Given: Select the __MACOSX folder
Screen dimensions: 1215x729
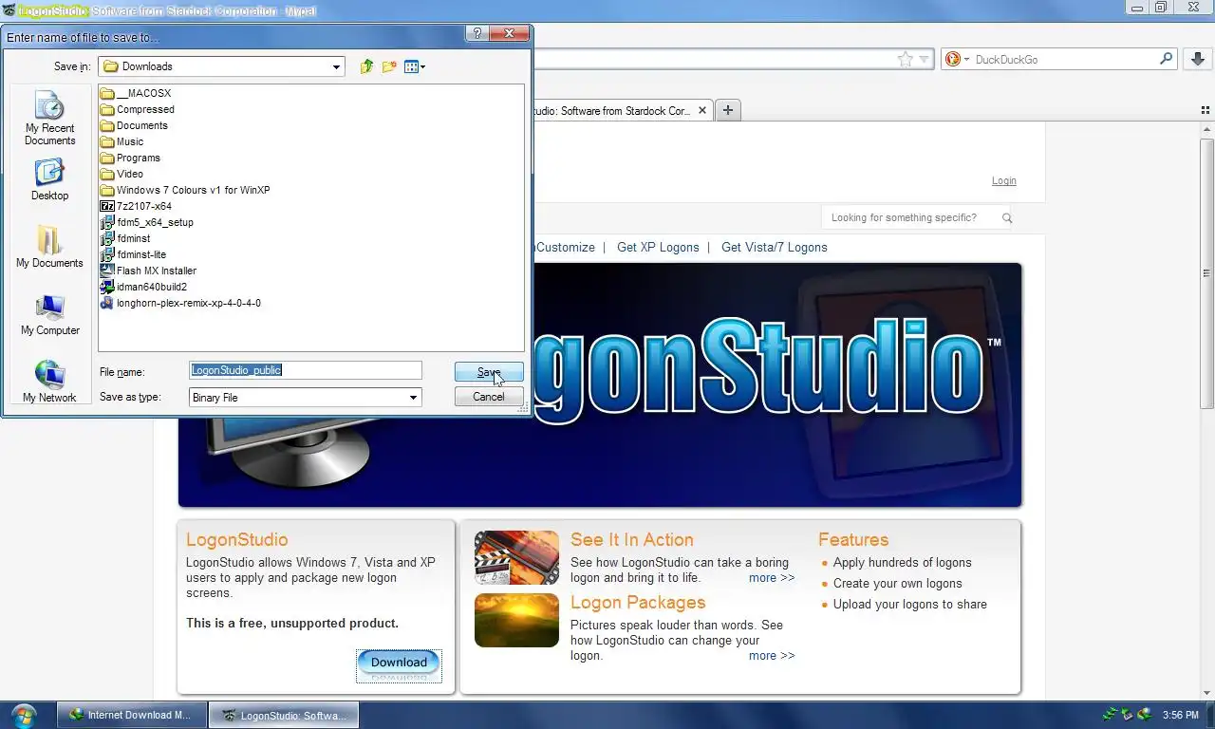Looking at the screenshot, I should (136, 93).
